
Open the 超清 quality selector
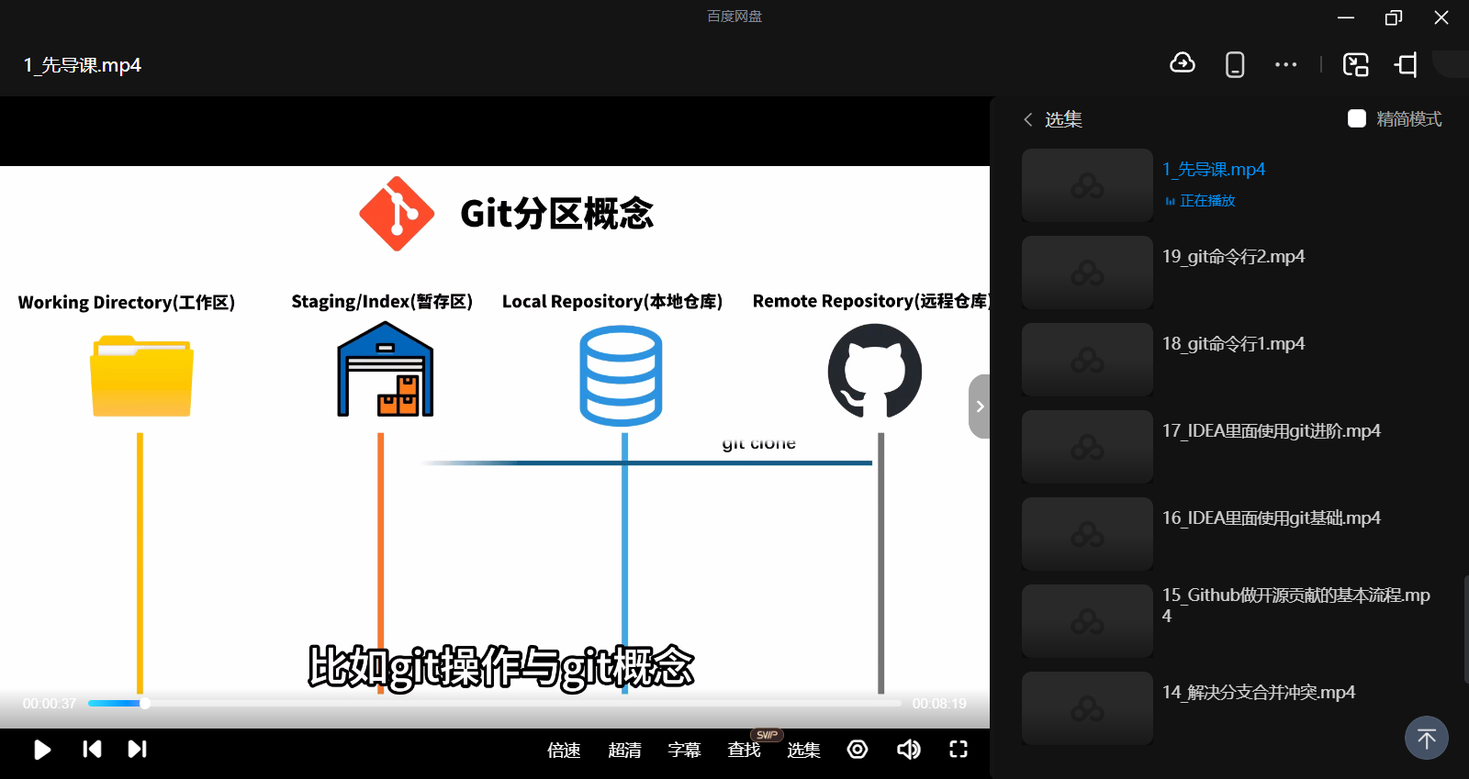(624, 751)
